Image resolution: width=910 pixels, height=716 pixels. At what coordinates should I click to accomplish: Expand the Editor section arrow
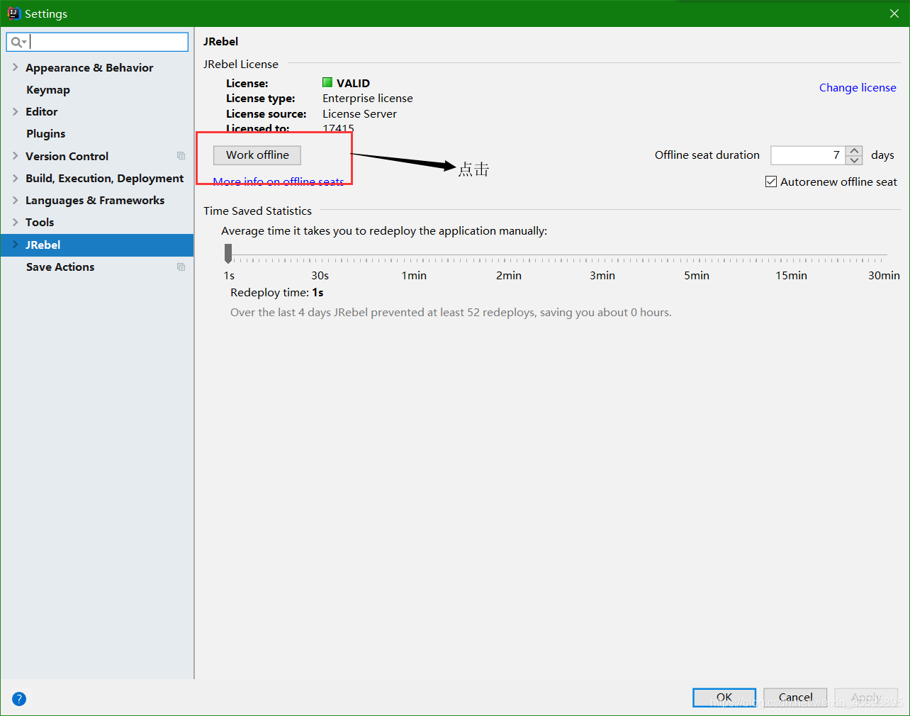tap(15, 111)
